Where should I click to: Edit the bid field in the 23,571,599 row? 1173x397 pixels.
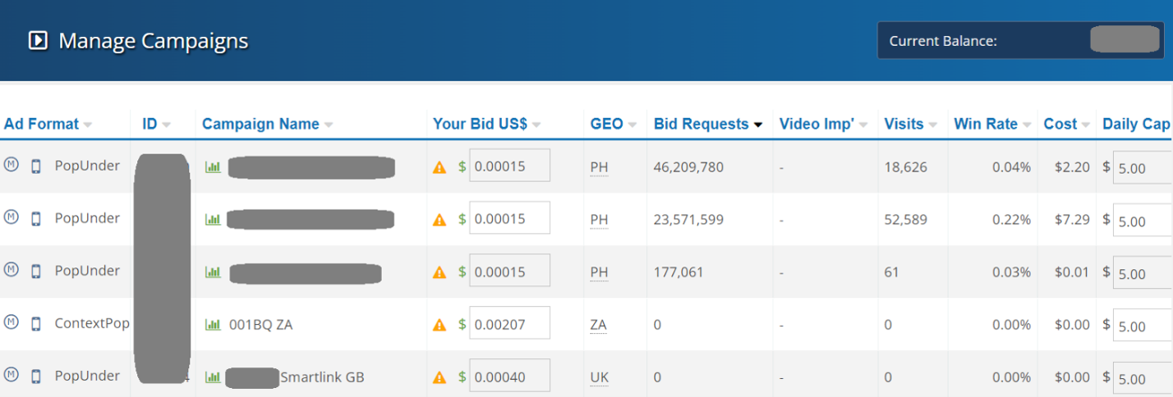(509, 219)
